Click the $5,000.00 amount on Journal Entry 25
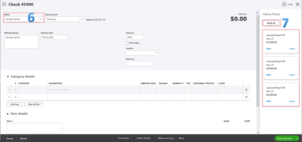The height and width of the screenshot is (142, 302). (271, 95)
